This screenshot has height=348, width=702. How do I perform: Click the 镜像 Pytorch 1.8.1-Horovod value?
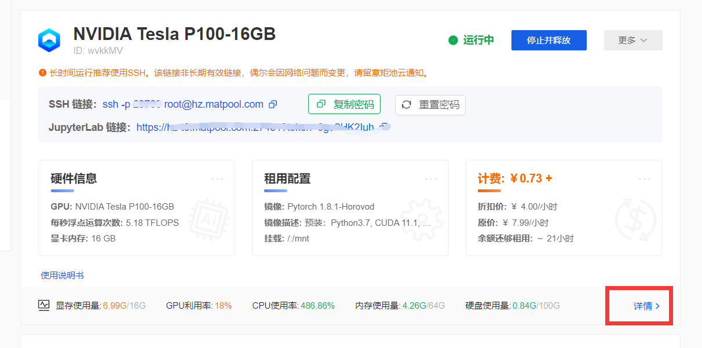coord(331,207)
